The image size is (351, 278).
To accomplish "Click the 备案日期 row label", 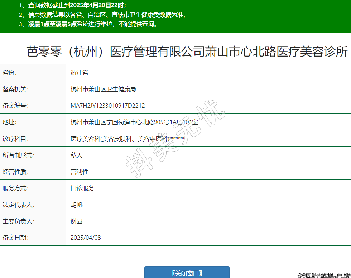I will click(15, 238).
